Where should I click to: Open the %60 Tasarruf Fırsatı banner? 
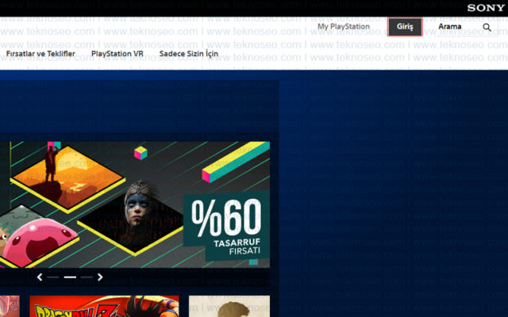[135, 204]
